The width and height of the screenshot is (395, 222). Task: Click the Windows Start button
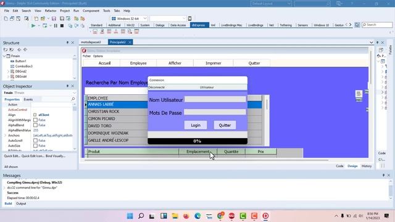pyautogui.click(x=130, y=216)
